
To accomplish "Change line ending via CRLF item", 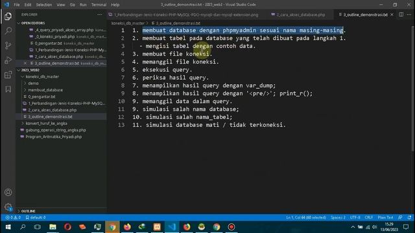I will point(369,217).
